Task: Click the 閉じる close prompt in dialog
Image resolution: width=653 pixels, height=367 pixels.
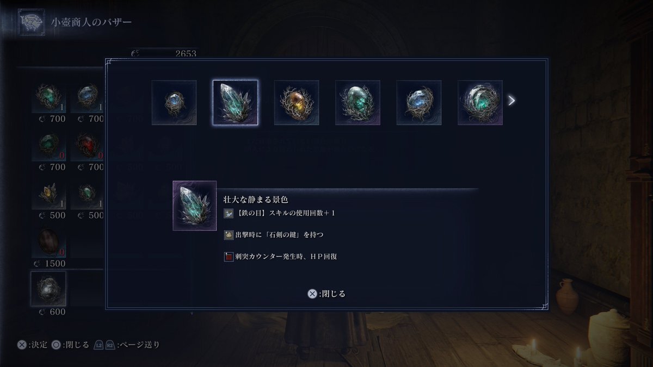Action: coord(326,294)
